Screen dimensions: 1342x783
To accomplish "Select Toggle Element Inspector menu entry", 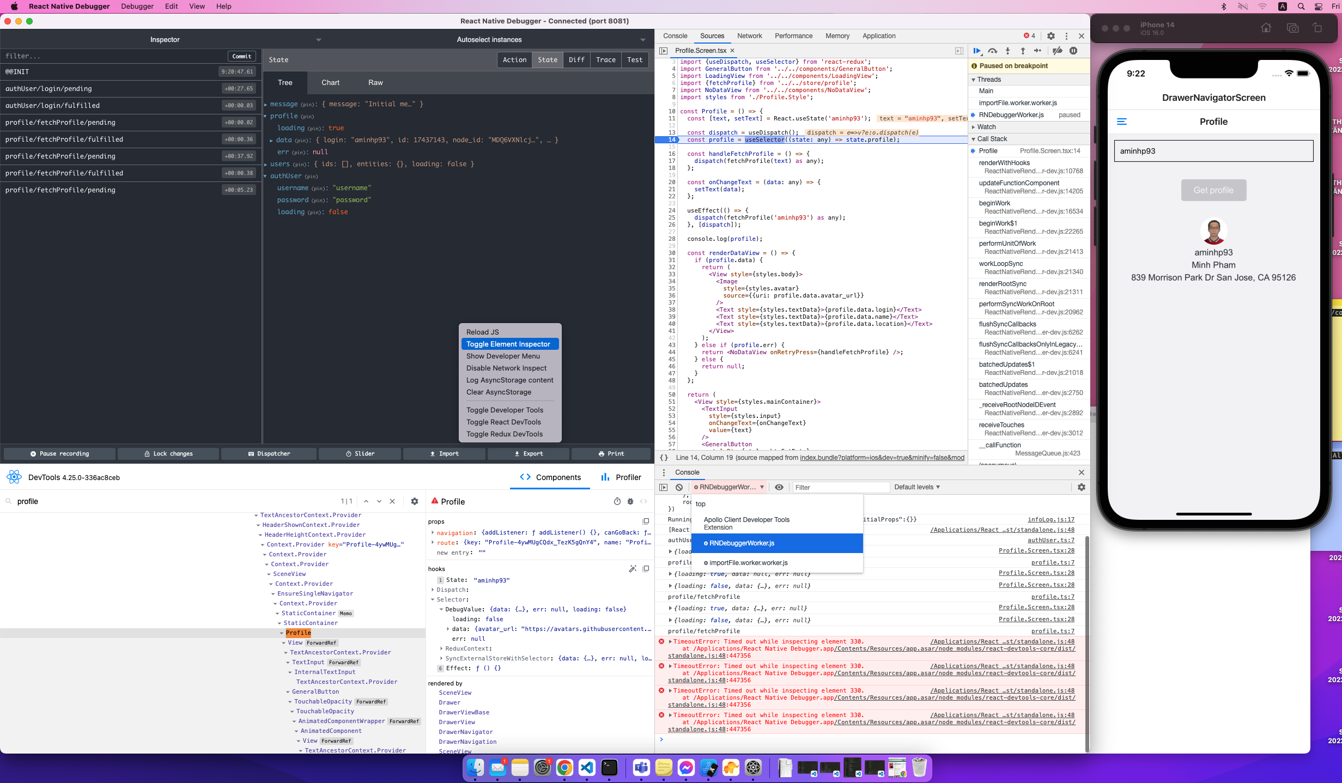I will click(x=509, y=344).
